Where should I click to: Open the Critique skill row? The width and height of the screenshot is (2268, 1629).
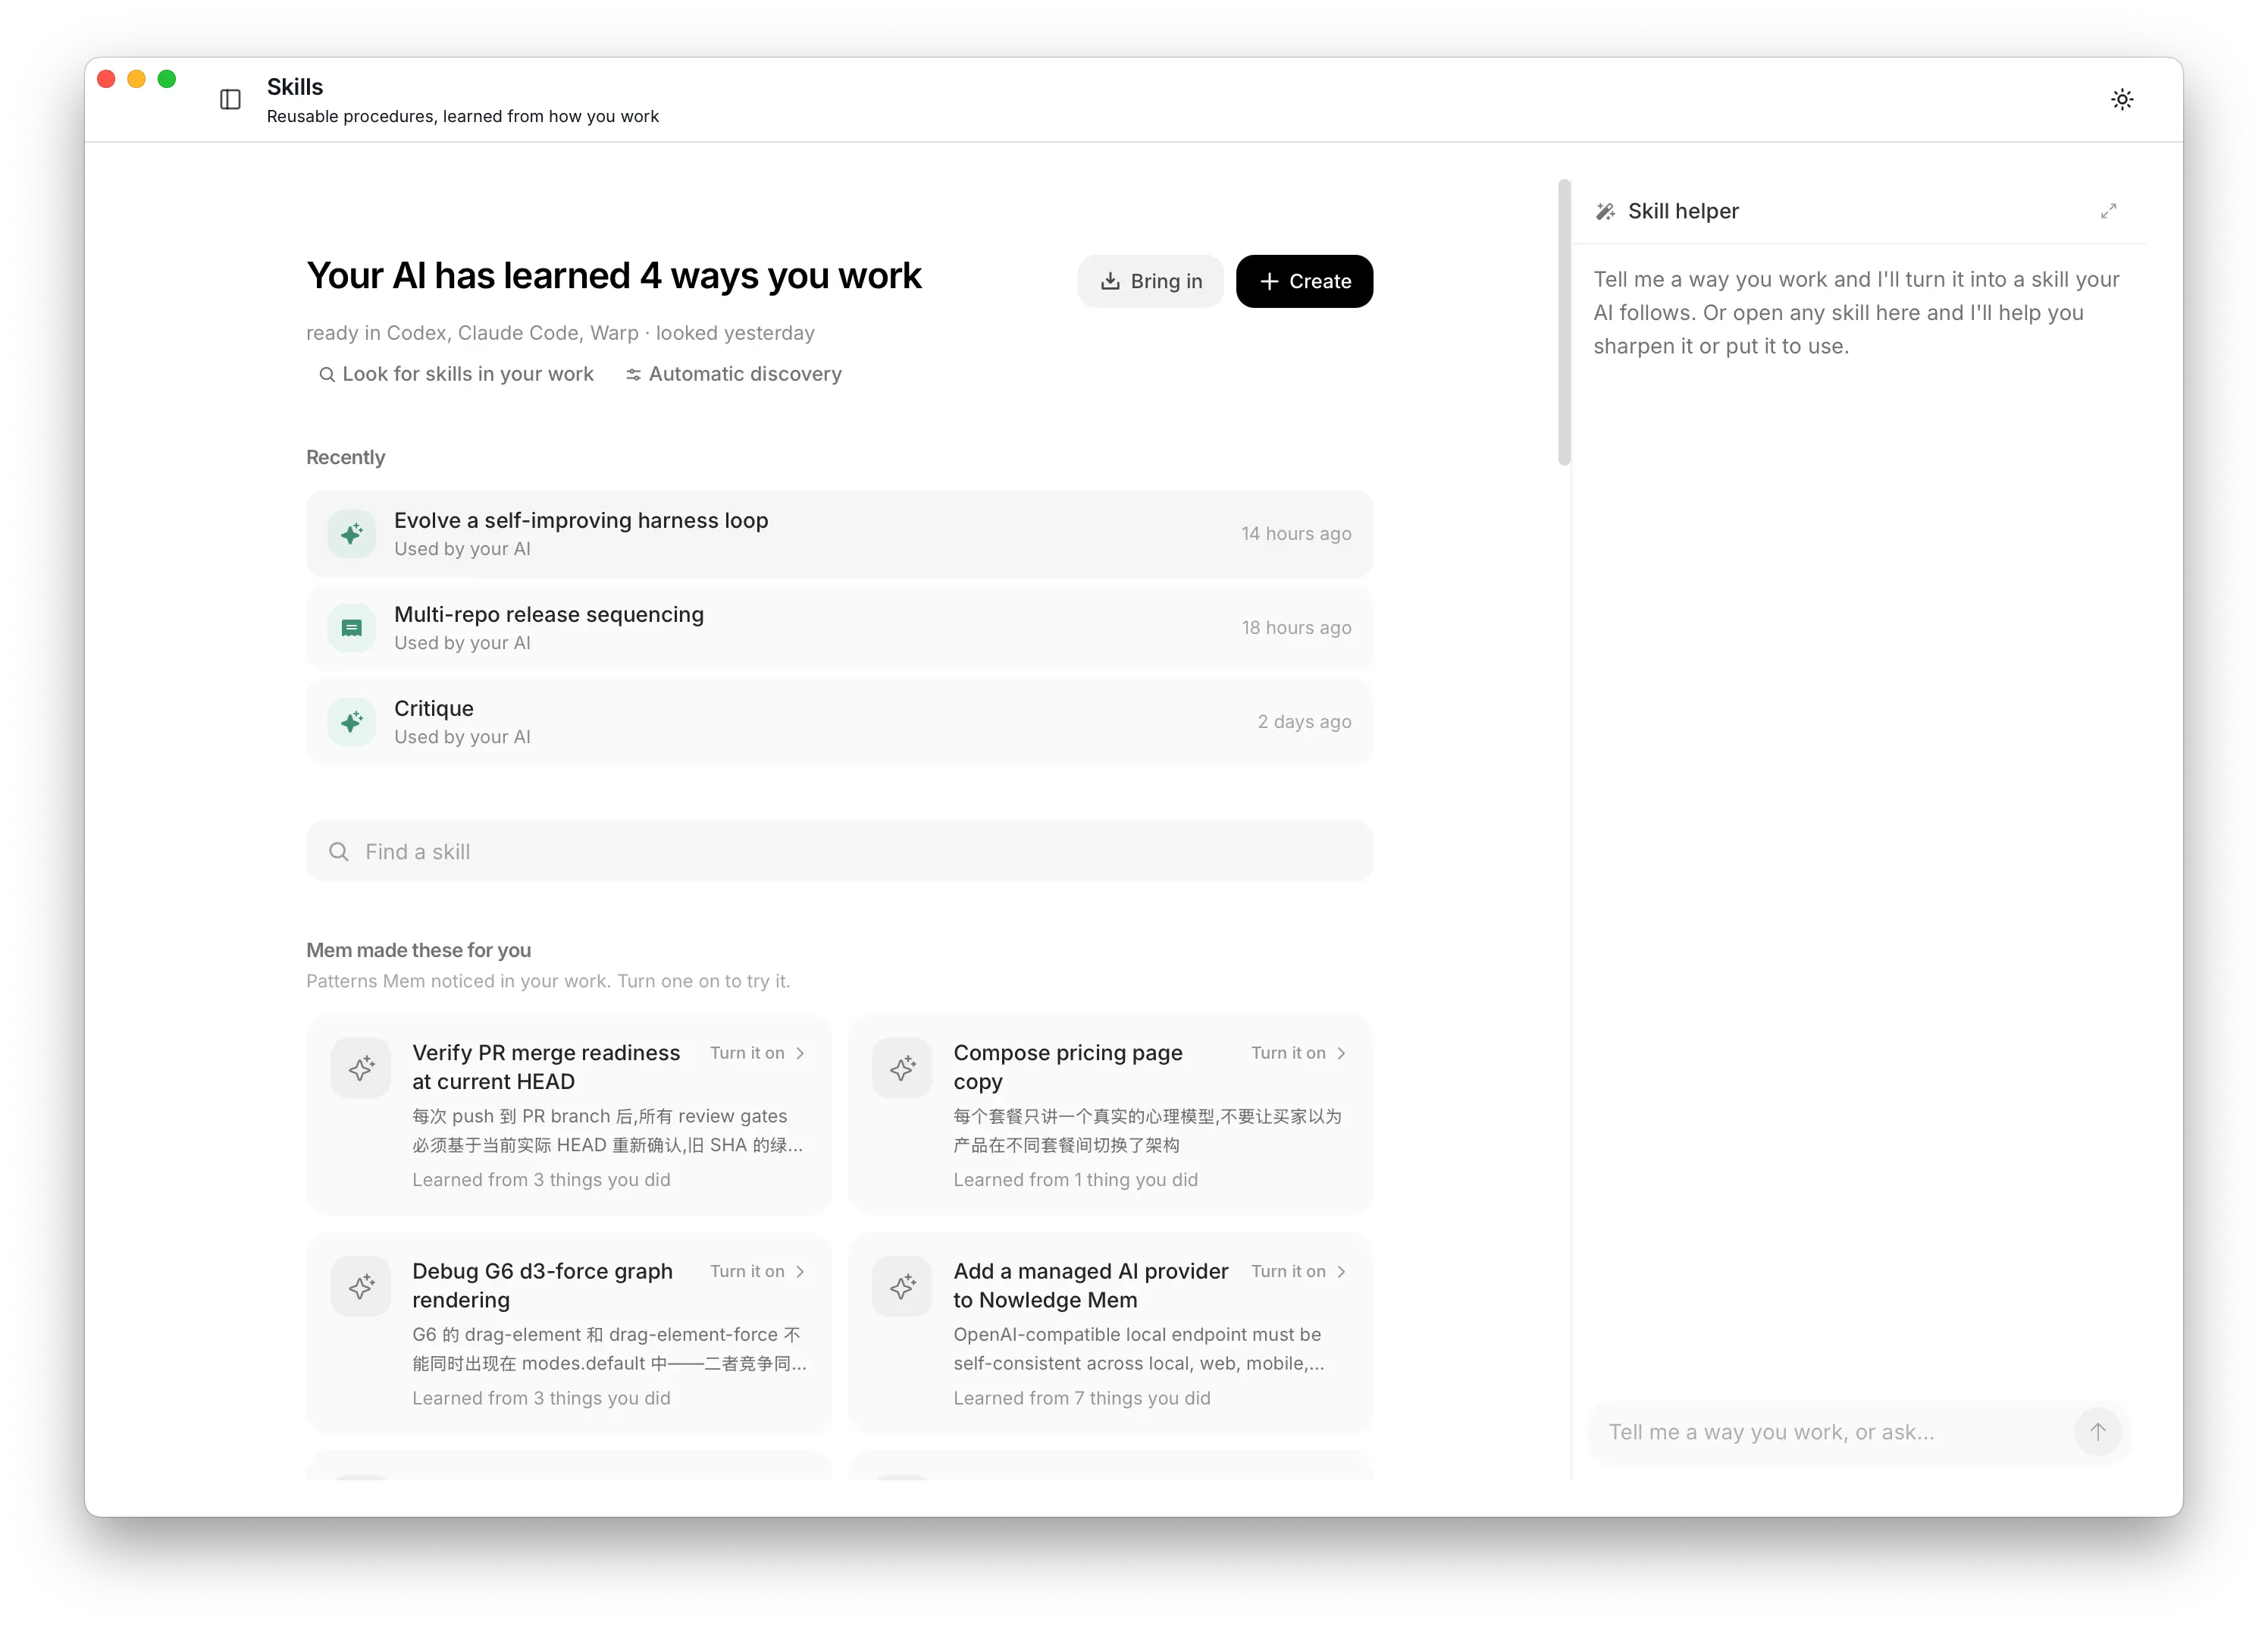839,721
